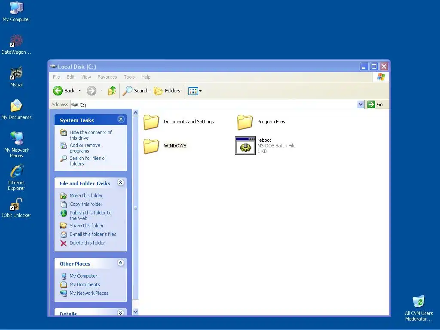Open the Mypal browser shortcut
440x330 pixels.
(x=16, y=76)
